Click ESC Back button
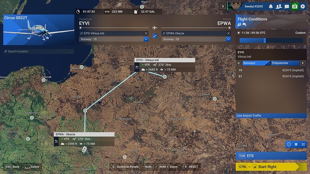Screen dimensions: 310x174 point(12,167)
